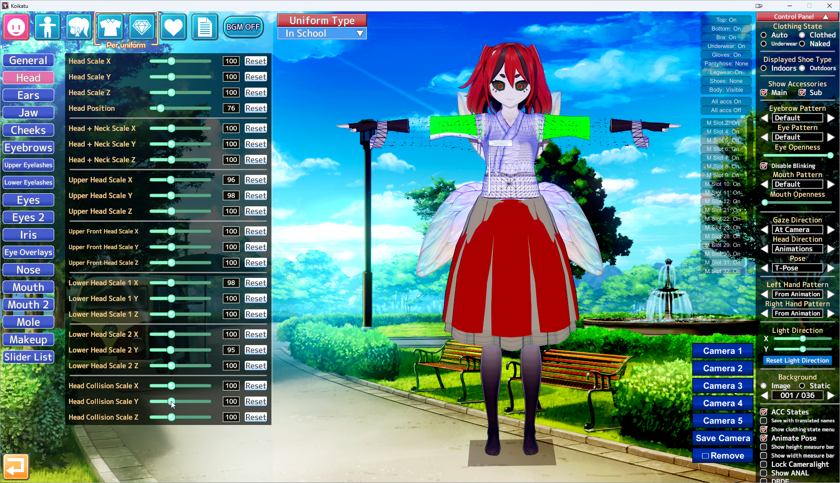Go to previous Head Direction
This screenshot has height=483, width=840.
point(764,249)
